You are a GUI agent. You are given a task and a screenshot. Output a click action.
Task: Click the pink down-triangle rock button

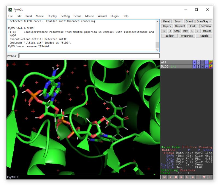[x=204, y=177]
